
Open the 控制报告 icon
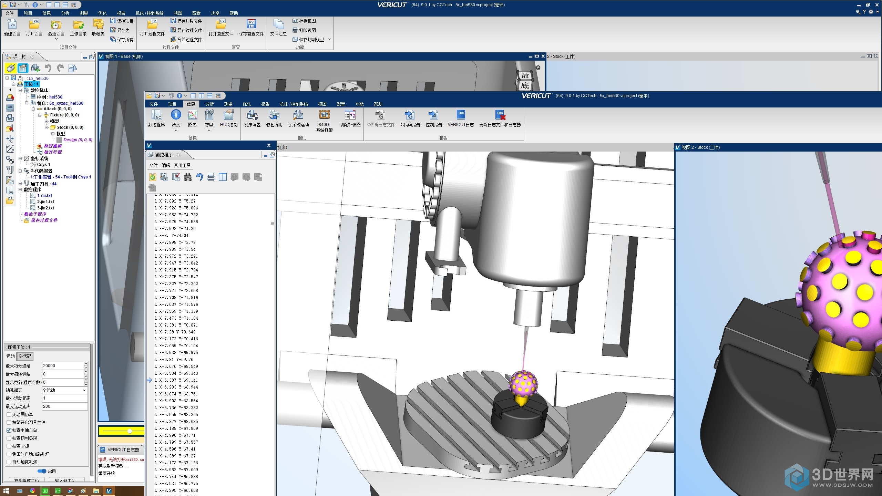pos(433,118)
